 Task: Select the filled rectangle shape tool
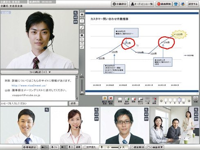[x=82, y=36]
